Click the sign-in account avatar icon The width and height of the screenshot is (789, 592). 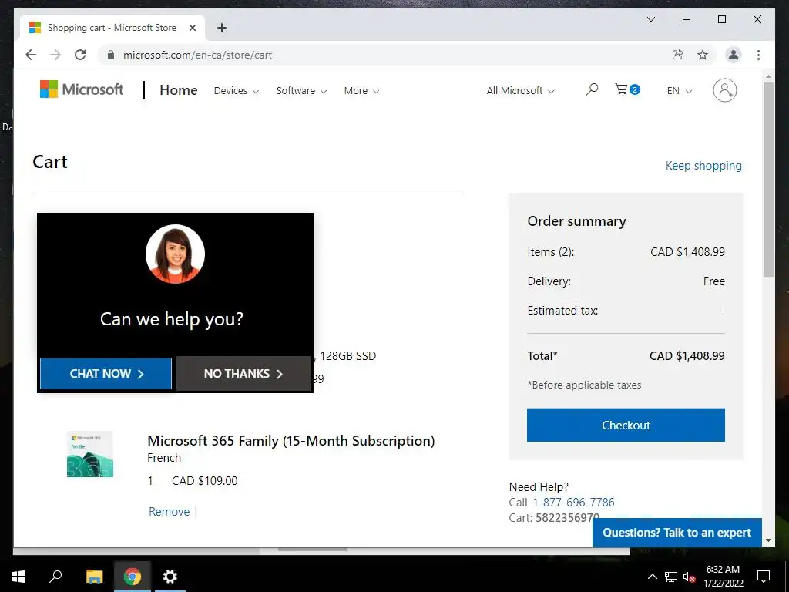tap(724, 90)
